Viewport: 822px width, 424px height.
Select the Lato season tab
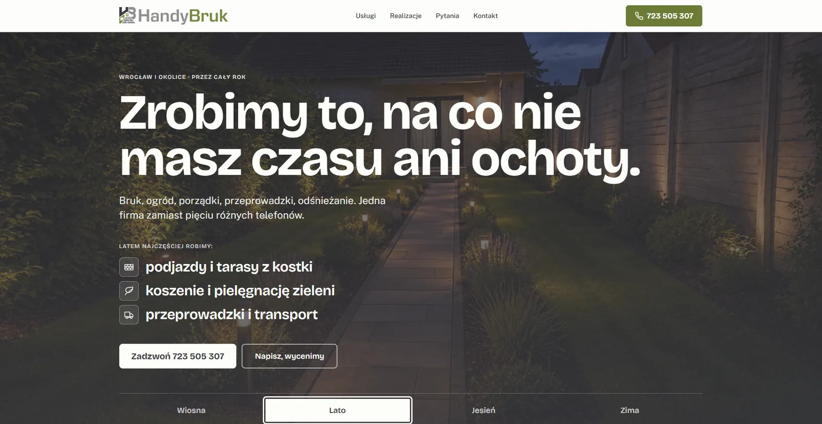[x=338, y=410]
